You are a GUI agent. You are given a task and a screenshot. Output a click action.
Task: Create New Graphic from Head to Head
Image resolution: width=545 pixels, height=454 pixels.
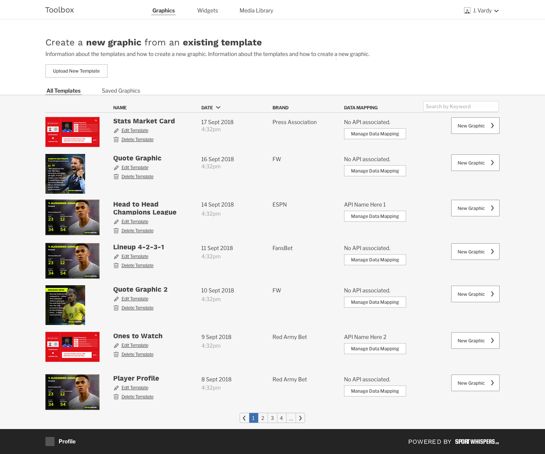click(x=475, y=208)
